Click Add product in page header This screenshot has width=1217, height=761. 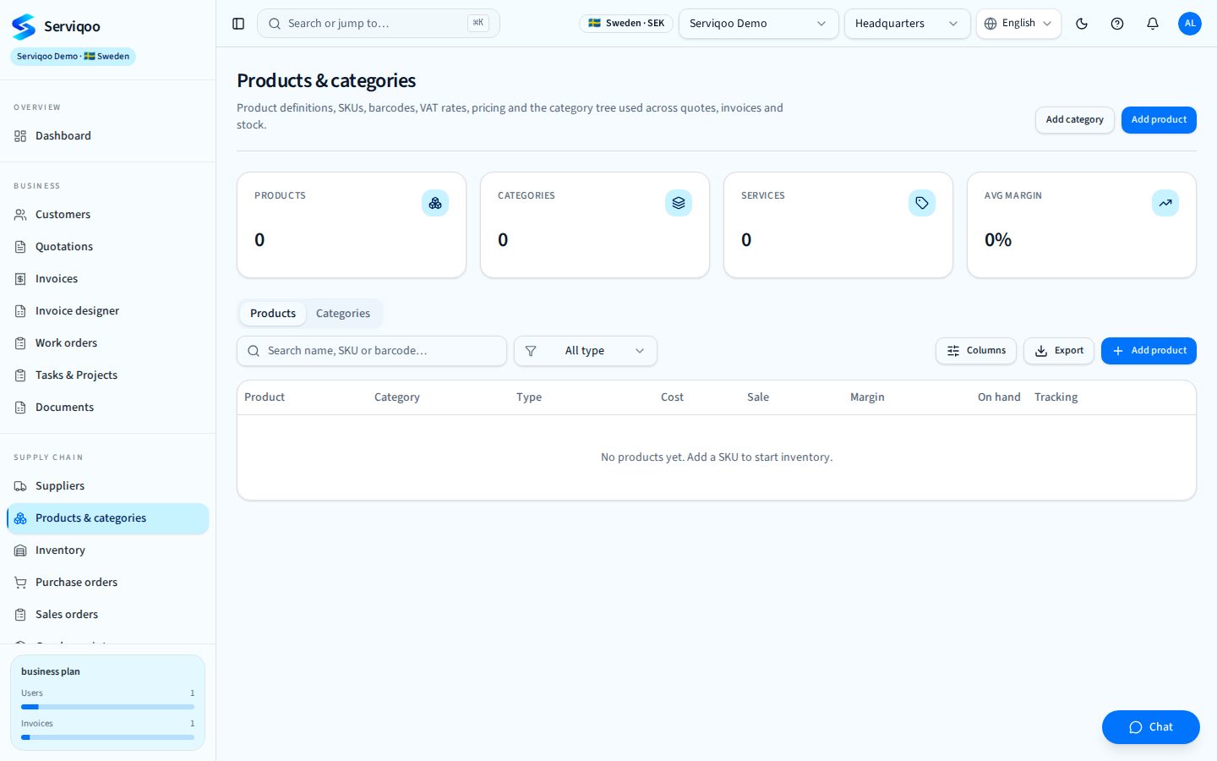click(1159, 120)
